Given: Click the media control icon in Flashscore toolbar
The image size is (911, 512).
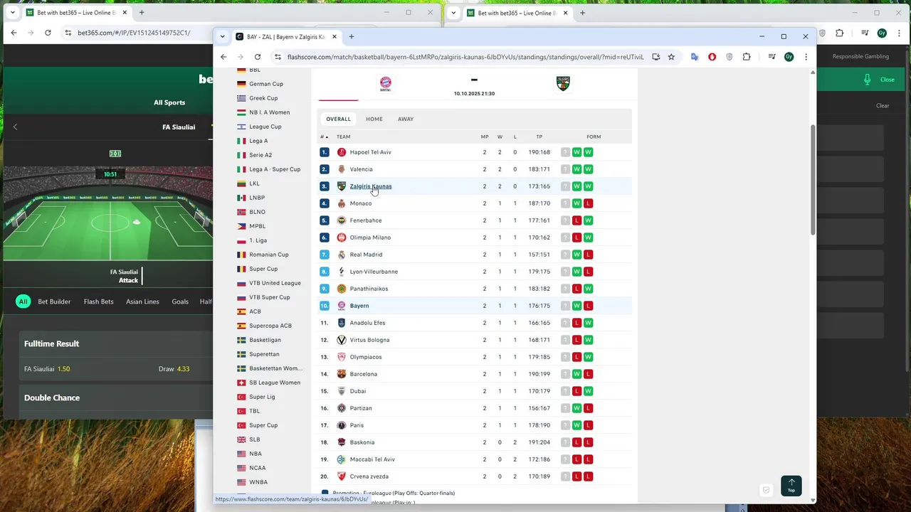Looking at the screenshot, I should [x=772, y=57].
